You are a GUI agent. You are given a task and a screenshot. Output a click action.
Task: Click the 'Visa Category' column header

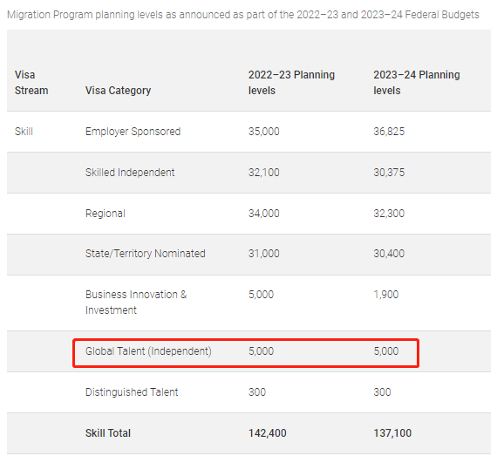tap(118, 91)
